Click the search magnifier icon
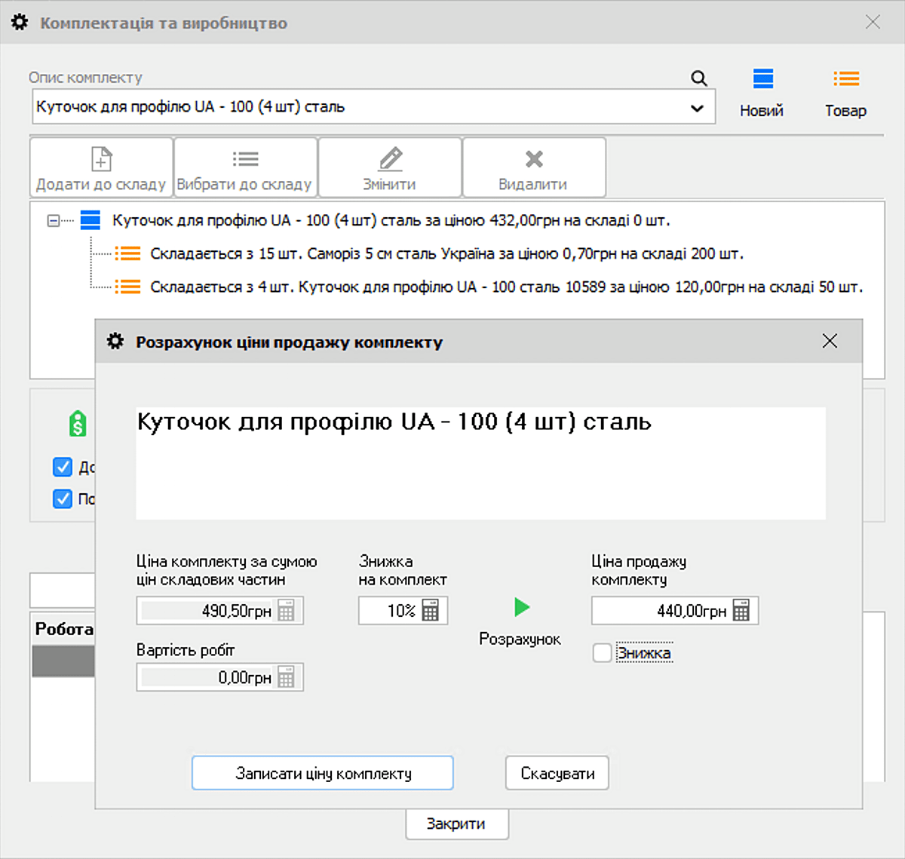 699,78
